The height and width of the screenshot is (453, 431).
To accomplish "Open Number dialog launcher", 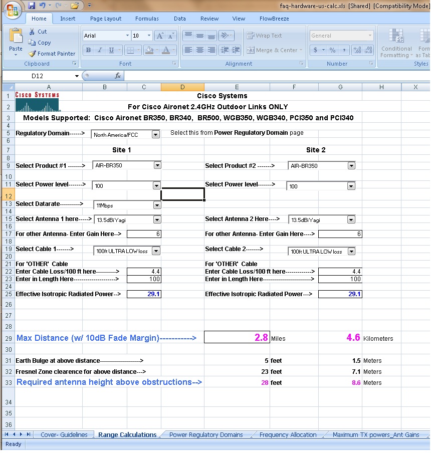I will (371, 63).
